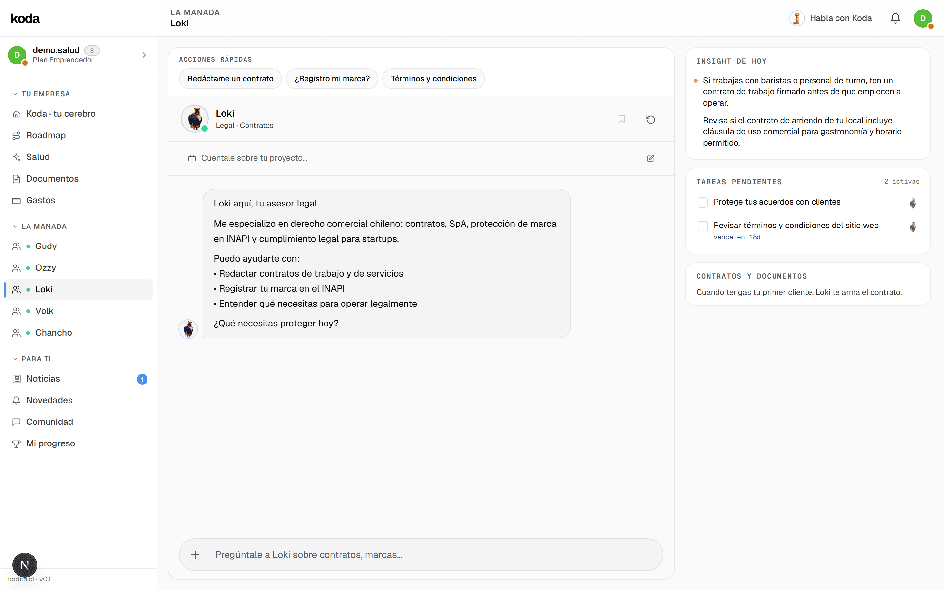Click Loki's small avatar beside message
Viewport: 944px width, 590px height.
[188, 328]
